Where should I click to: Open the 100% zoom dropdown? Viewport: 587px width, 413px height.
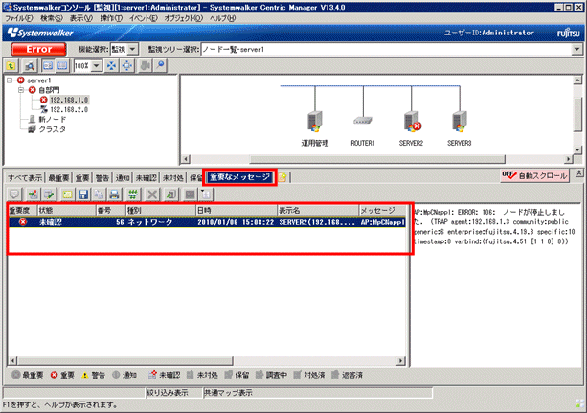(97, 66)
